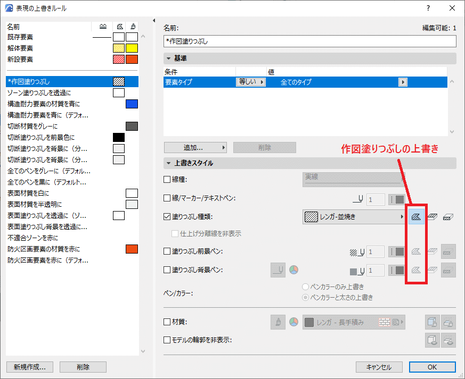Click 削除 button below rule list
This screenshot has height=379, width=465.
83,367
